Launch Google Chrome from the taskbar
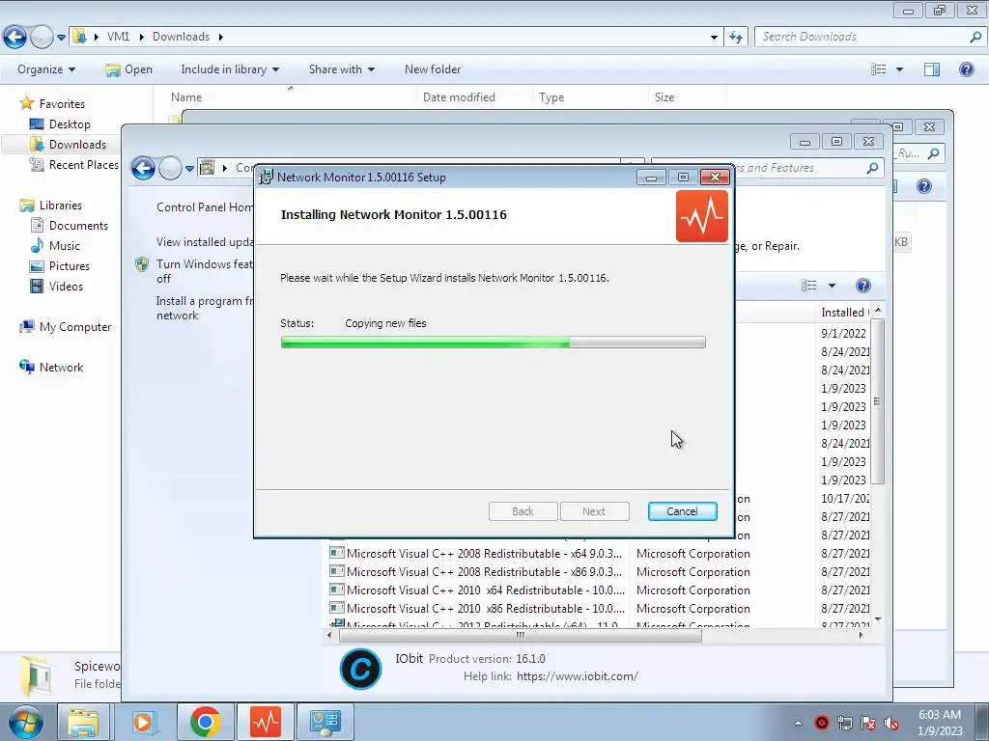The image size is (989, 741). pyautogui.click(x=205, y=722)
